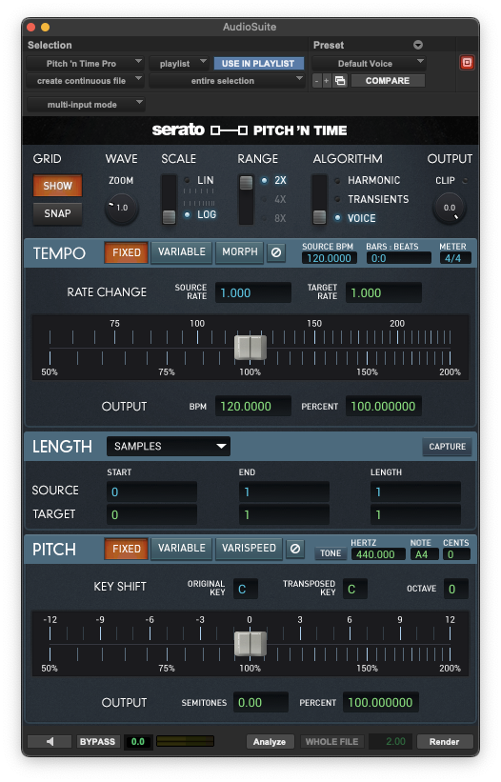501x782 pixels.
Task: Open the Default Voice preset dropdown
Action: click(369, 63)
